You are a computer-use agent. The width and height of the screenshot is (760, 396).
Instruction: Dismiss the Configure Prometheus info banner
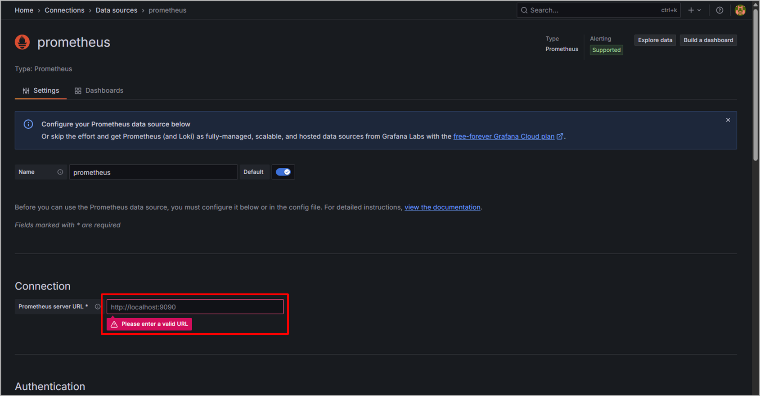728,120
